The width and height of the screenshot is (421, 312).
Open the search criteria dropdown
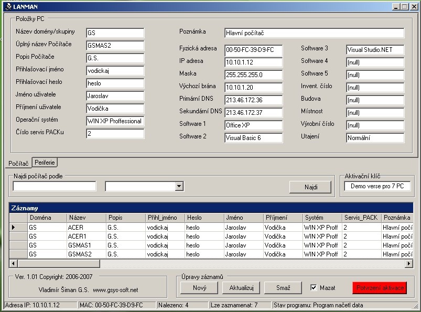179,186
